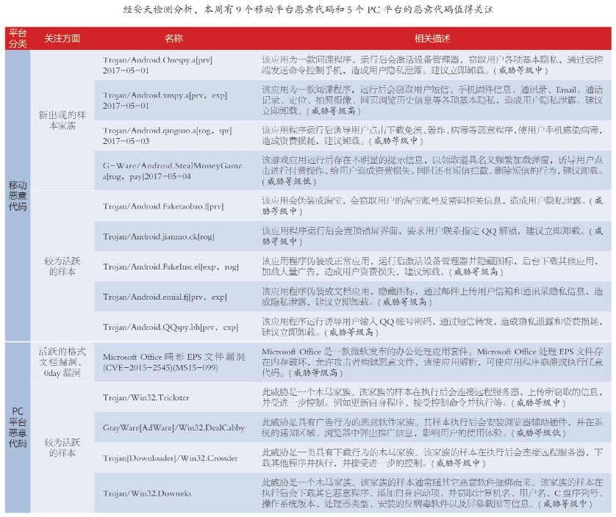Select Trojan/Android.Faketaobao.l[prv] name cell
The width and height of the screenshot is (616, 517).
pos(173,206)
